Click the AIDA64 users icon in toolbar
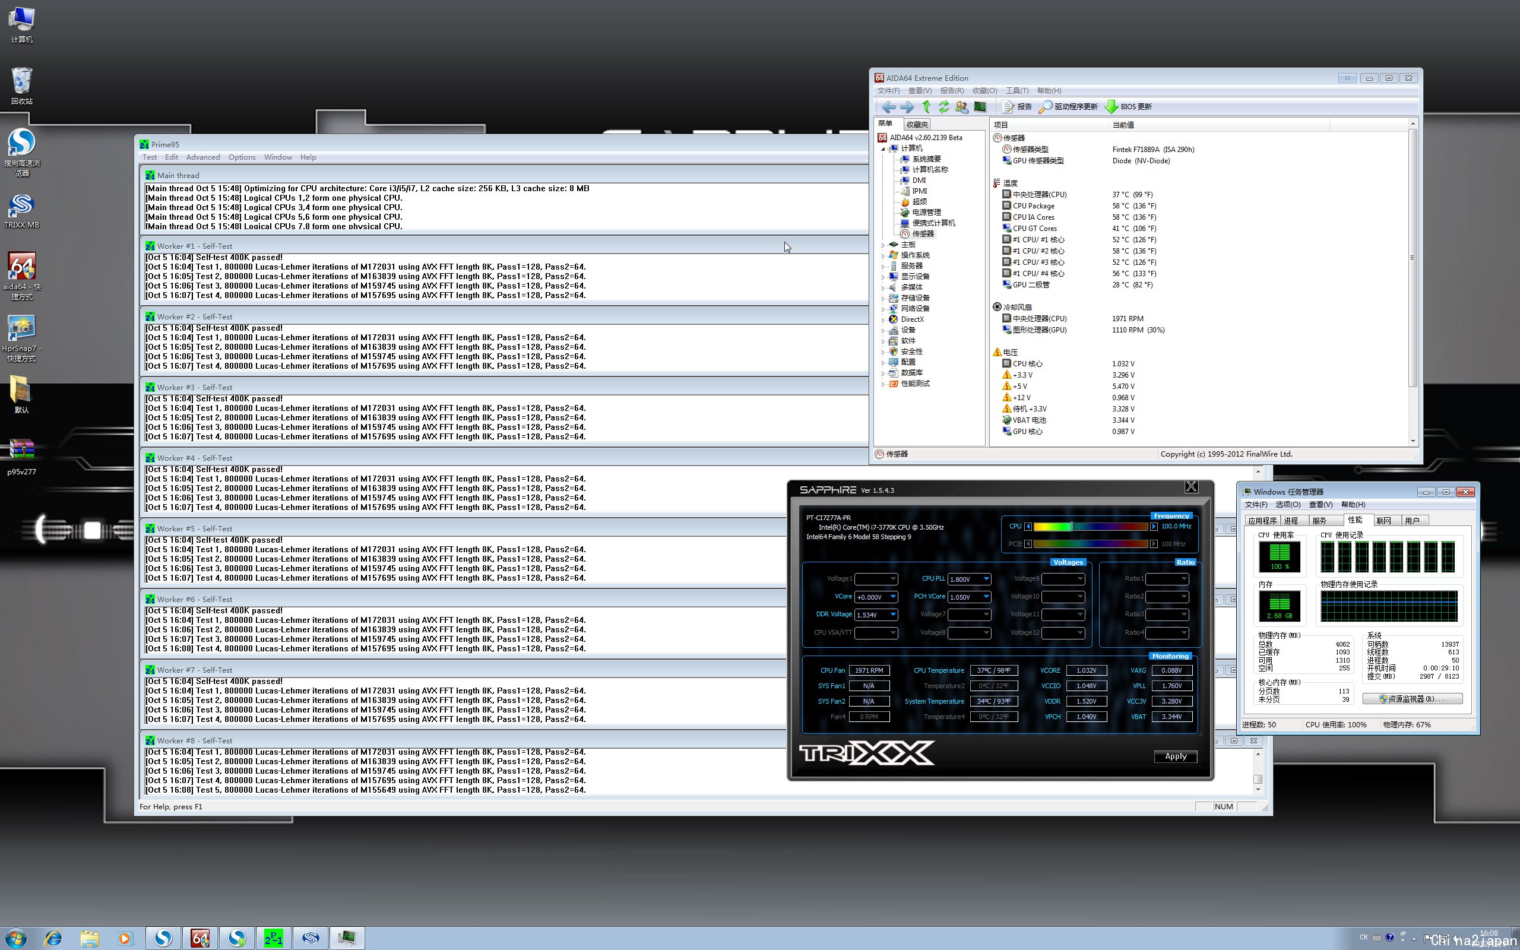The width and height of the screenshot is (1520, 950). tap(962, 107)
